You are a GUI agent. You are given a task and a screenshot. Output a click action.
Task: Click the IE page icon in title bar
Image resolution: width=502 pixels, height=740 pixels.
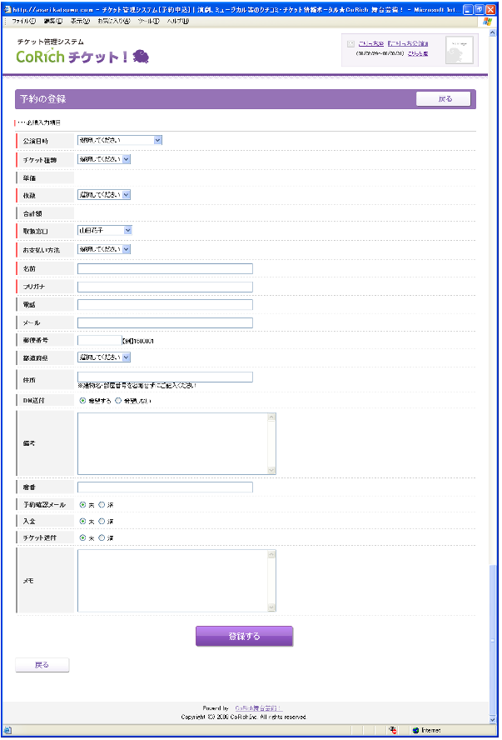(x=8, y=7)
